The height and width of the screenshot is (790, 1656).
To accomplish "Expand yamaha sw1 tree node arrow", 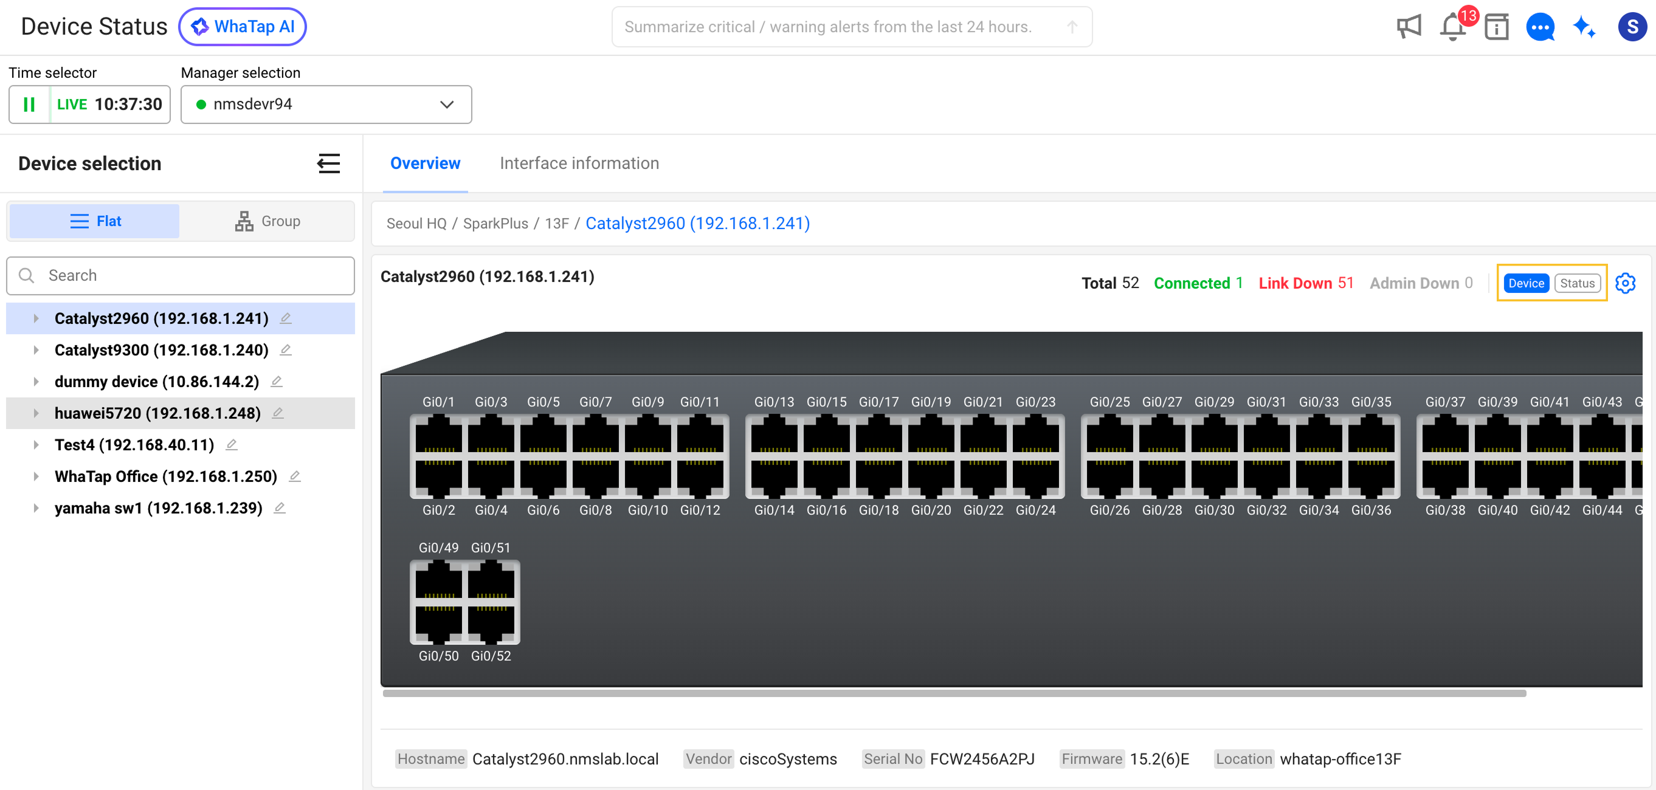I will (x=36, y=508).
